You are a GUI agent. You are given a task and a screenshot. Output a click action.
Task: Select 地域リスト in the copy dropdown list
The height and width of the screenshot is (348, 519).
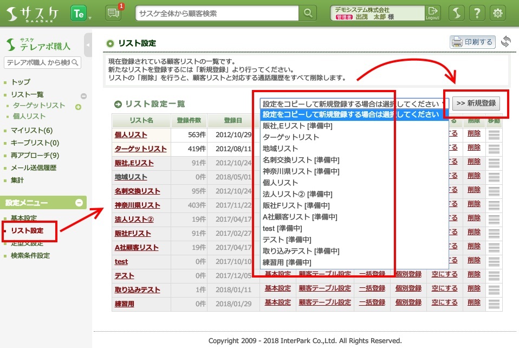point(280,149)
